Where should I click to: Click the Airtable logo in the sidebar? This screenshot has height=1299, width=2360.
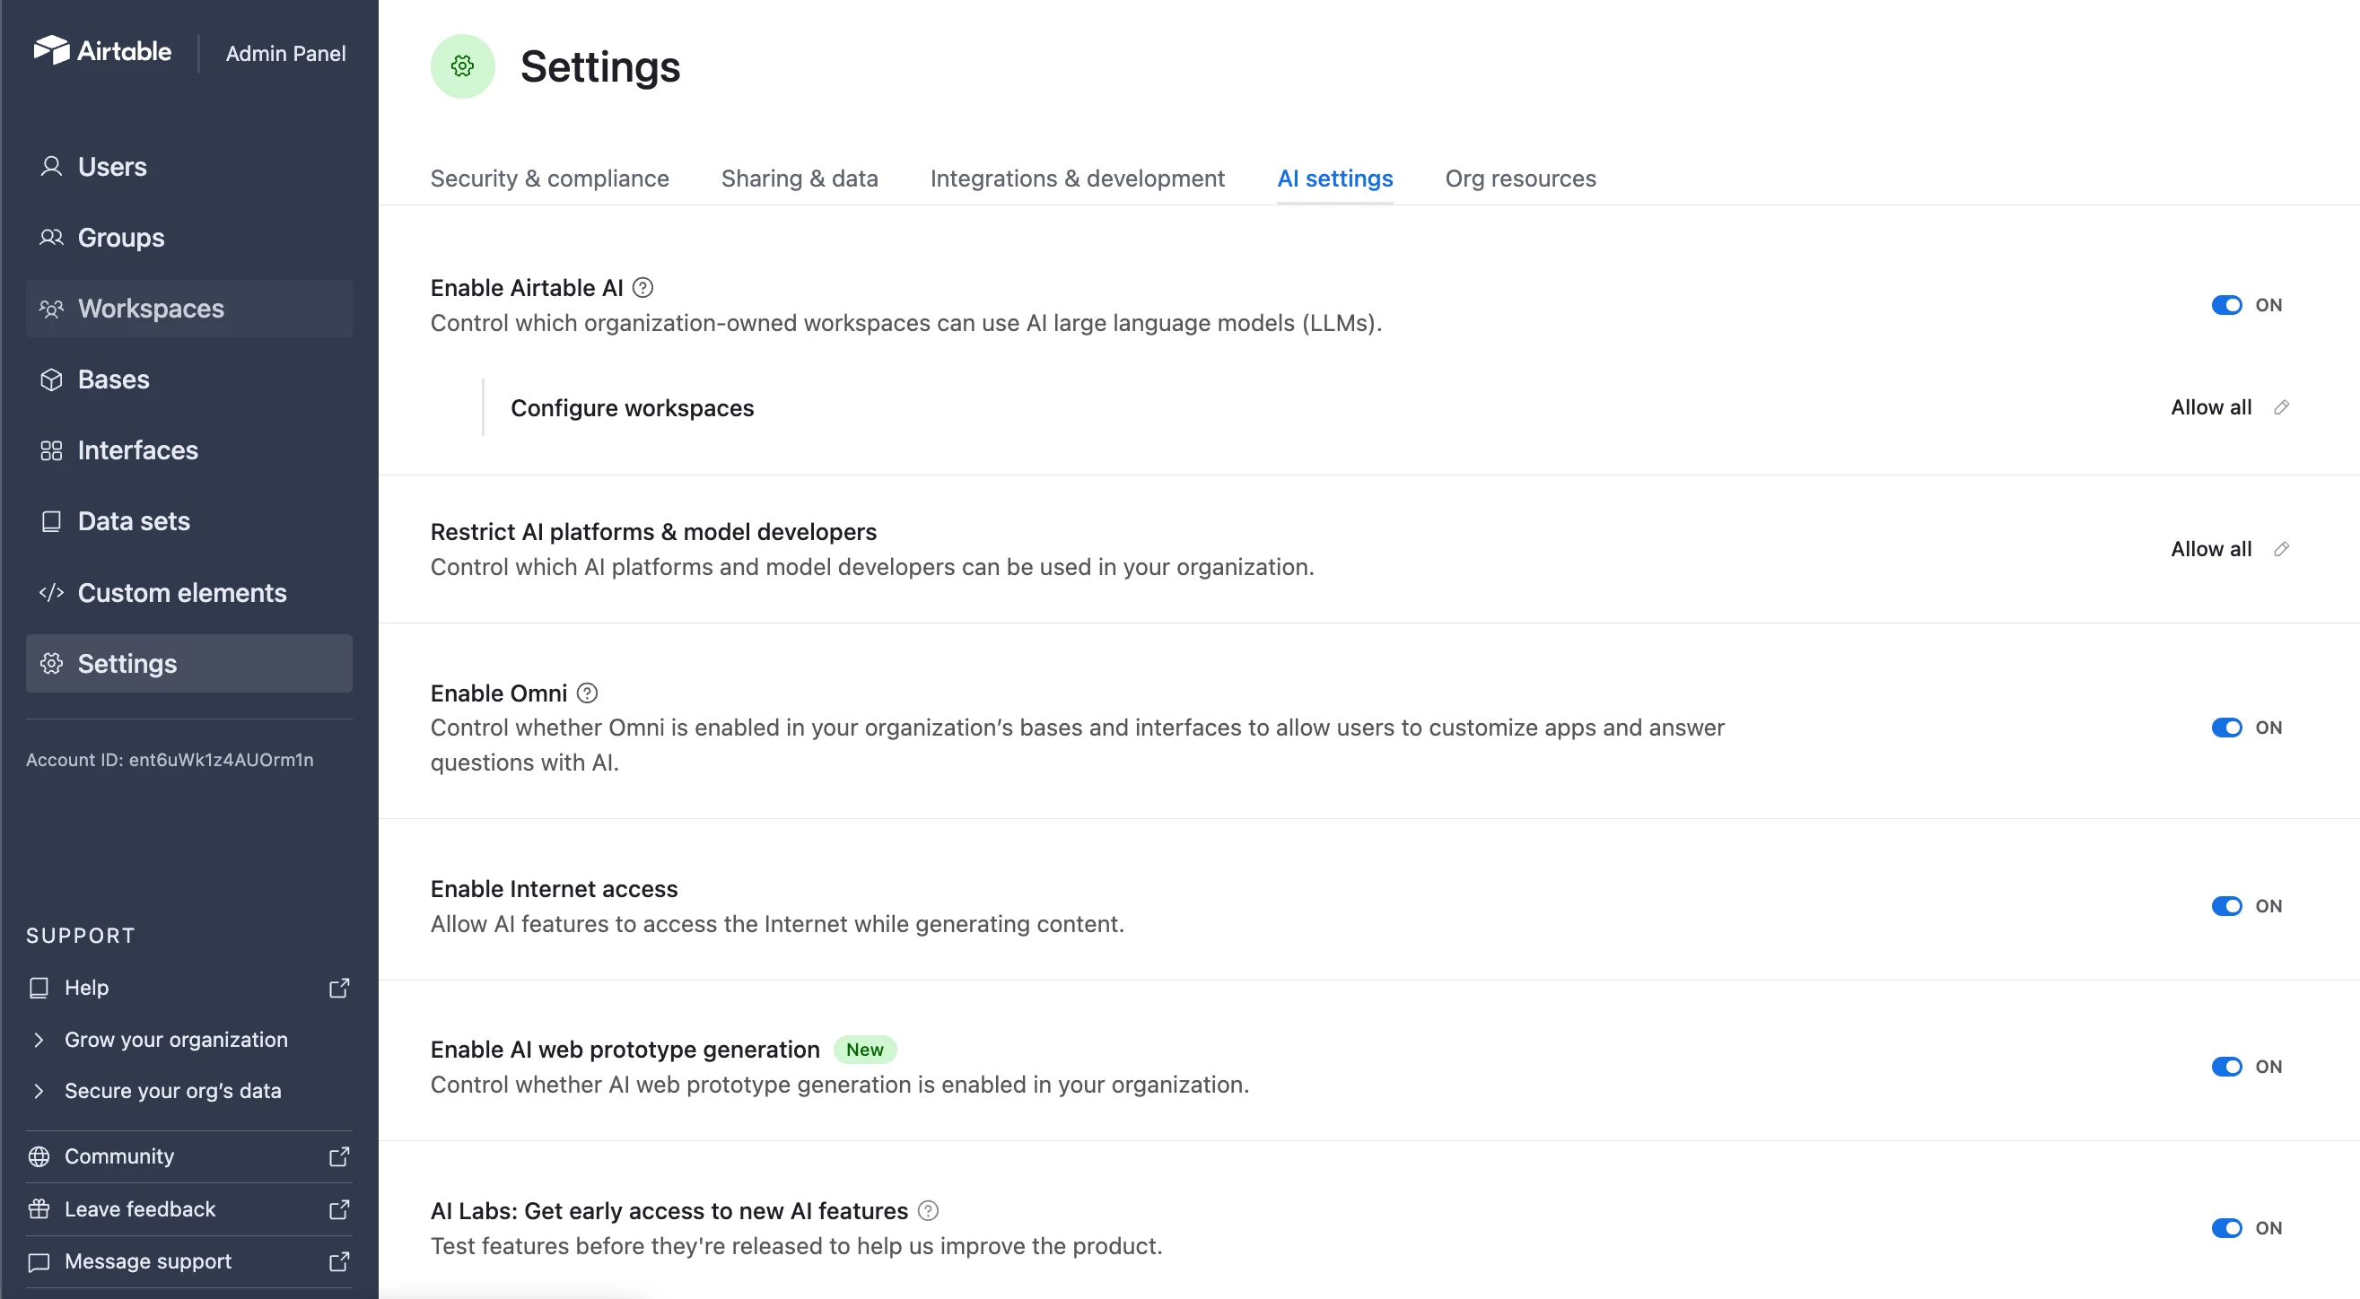point(102,51)
